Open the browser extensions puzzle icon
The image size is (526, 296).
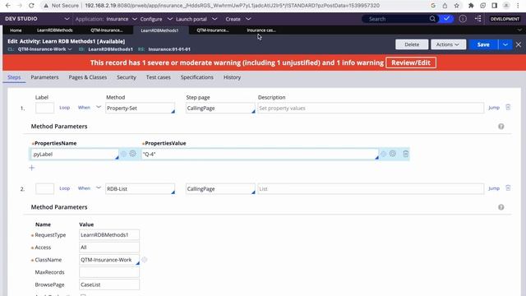click(471, 6)
